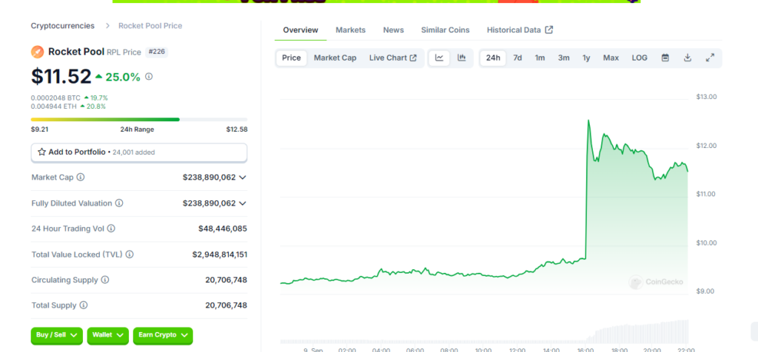Click the $12.58 range high value
Screen dimensions: 758x352
tap(237, 129)
